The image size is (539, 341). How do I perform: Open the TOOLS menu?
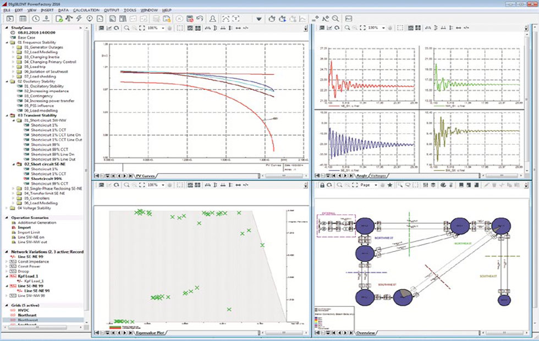[130, 10]
